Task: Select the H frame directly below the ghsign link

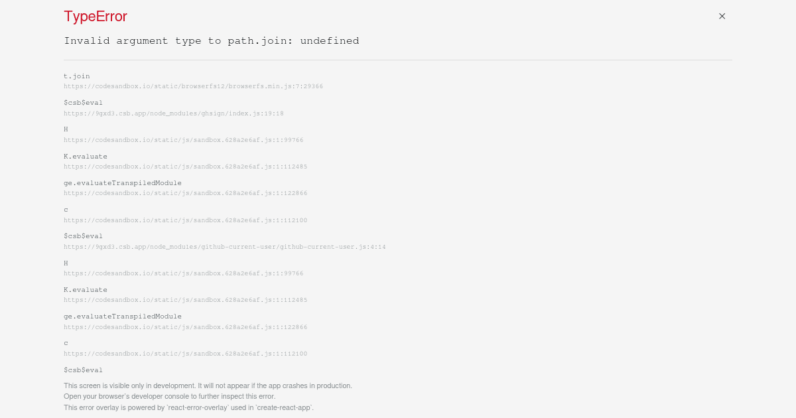Action: click(66, 129)
